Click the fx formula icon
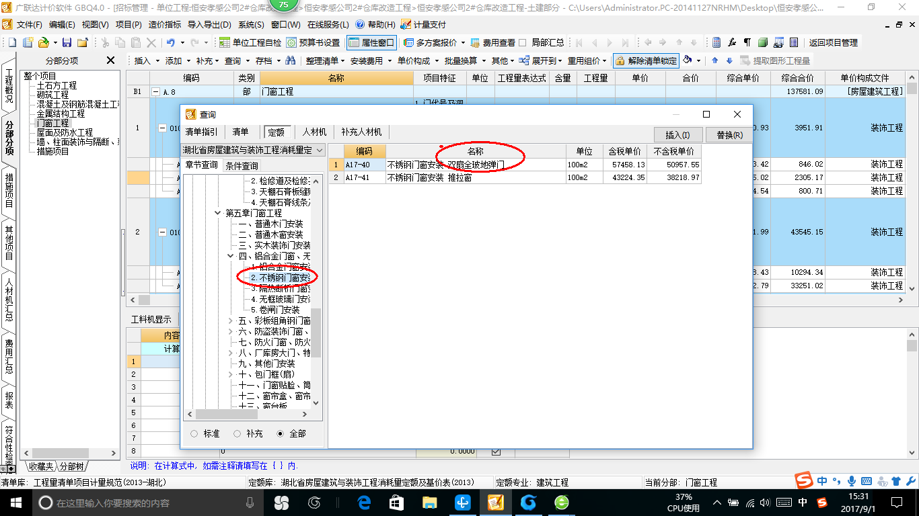 [732, 42]
